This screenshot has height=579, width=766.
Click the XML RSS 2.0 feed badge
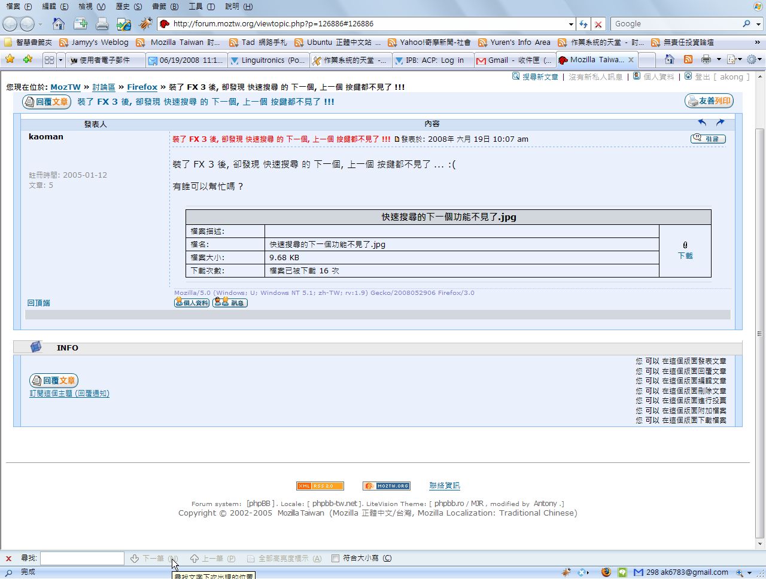pyautogui.click(x=320, y=486)
